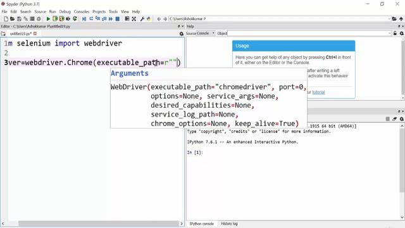Image resolution: width=405 pixels, height=228 pixels.
Task: Open the Tools menu
Action: pyautogui.click(x=113, y=11)
